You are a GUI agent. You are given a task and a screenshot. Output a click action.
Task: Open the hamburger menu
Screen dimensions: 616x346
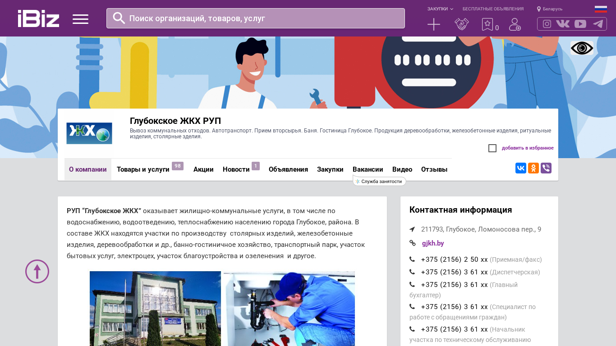80,19
